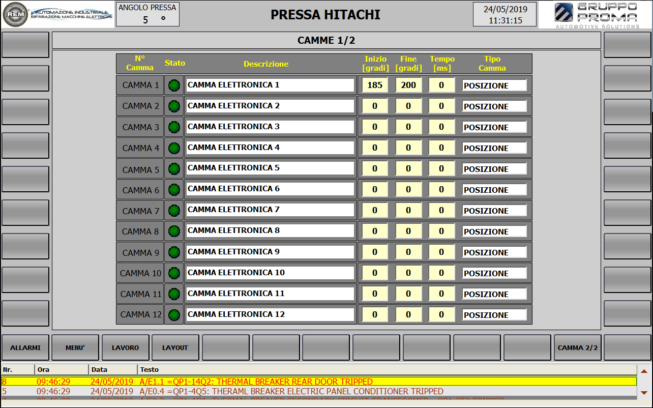Open the LAYOUT page
The height and width of the screenshot is (408, 653).
175,347
